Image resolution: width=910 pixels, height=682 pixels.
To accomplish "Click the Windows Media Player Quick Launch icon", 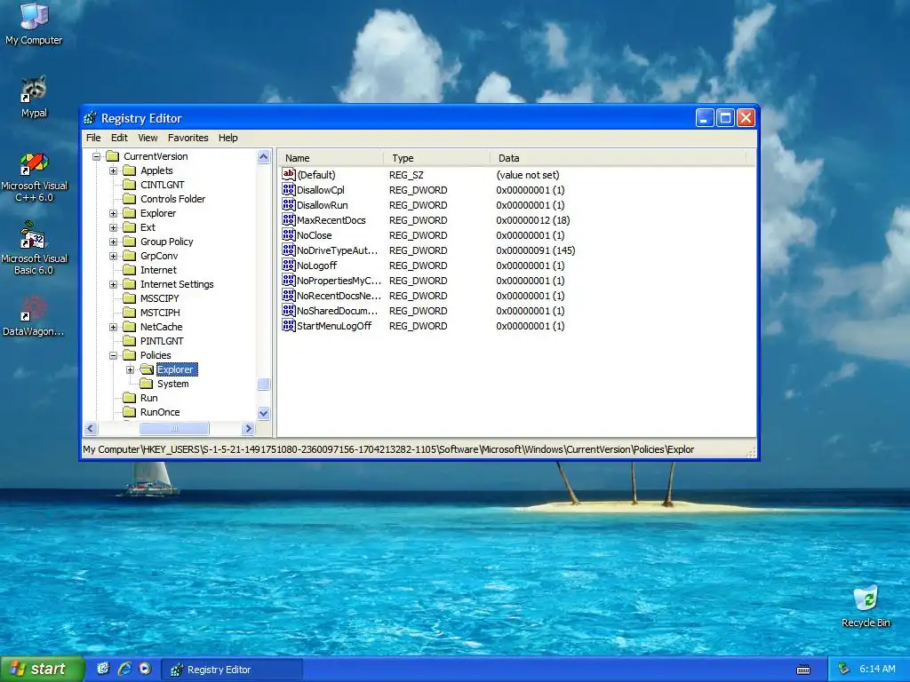I will coord(145,669).
